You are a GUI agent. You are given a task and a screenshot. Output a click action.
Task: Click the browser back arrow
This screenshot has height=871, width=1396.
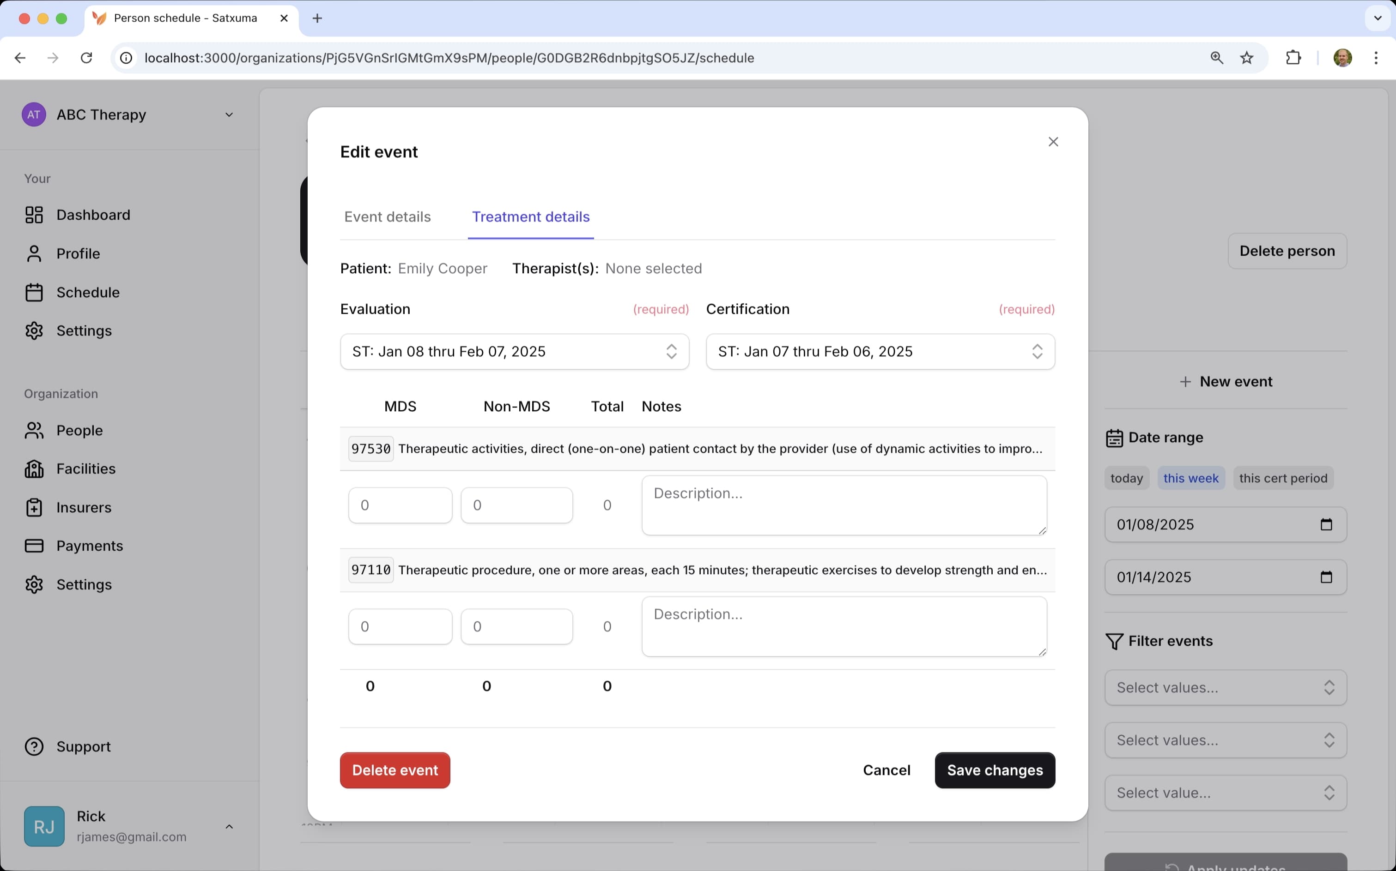click(x=20, y=58)
